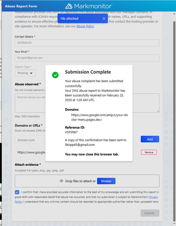Toggle the accurate information confirmation checkbox

click(x=17, y=192)
